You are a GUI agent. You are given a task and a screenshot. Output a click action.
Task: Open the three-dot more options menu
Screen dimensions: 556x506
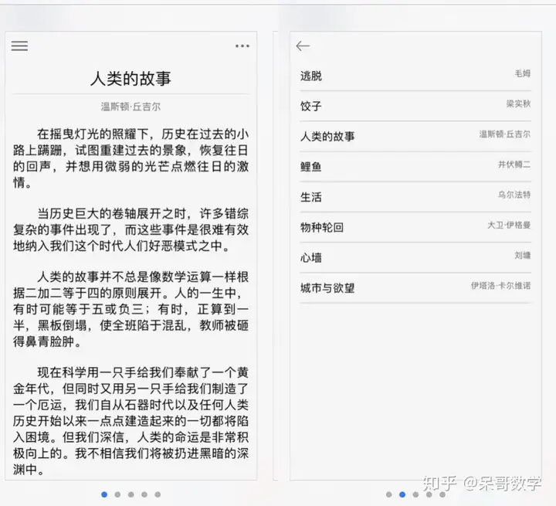coord(242,46)
